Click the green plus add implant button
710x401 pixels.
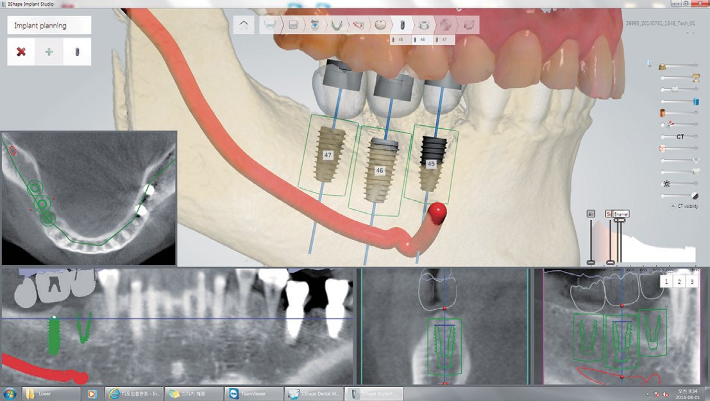tap(49, 52)
